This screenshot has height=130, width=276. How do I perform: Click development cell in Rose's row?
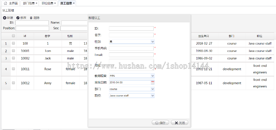tap(232, 69)
